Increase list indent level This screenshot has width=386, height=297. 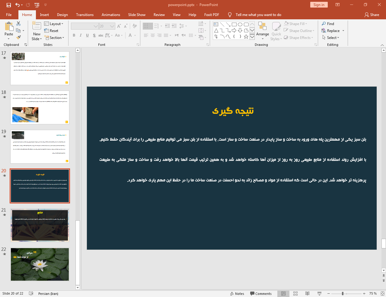click(174, 26)
